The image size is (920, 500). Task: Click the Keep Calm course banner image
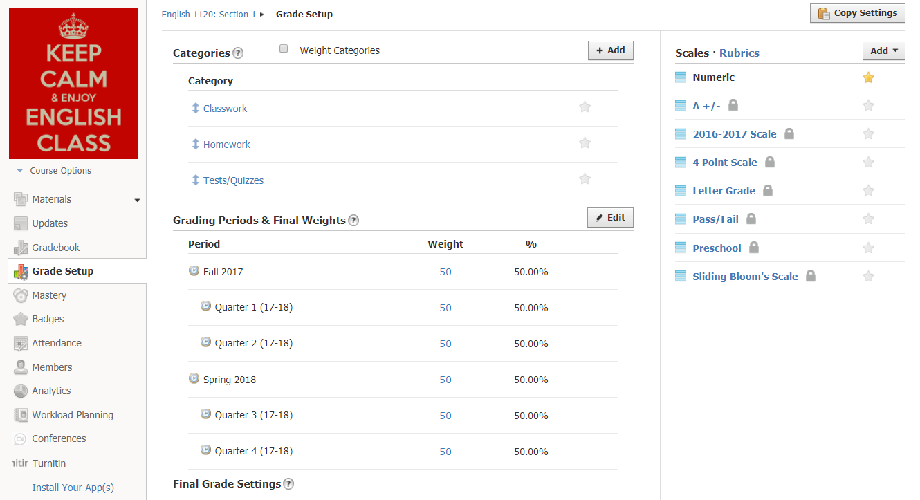pos(73,84)
